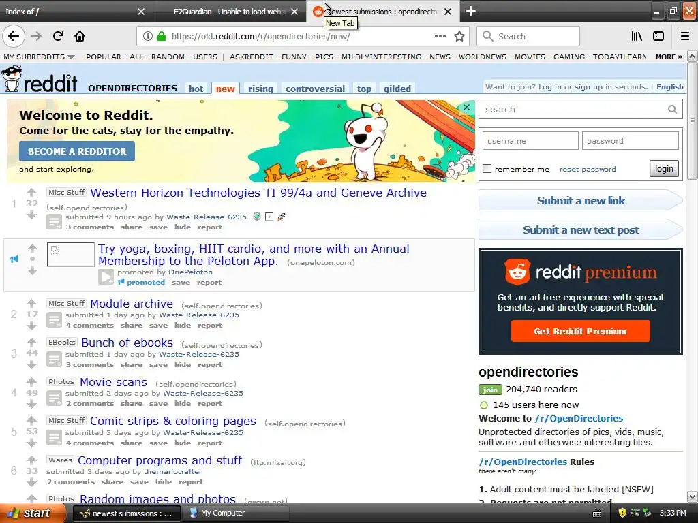Upvote Western Horizon Technologies post
Viewport: 698px width, 523px height.
(31, 193)
